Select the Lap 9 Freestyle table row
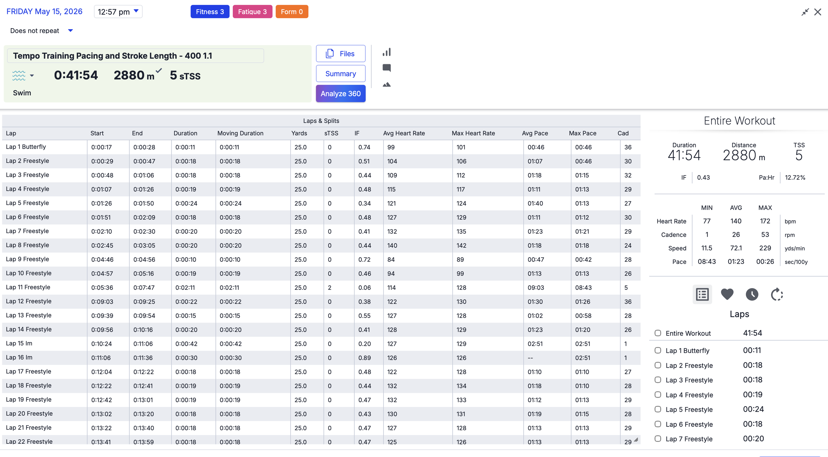This screenshot has height=457, width=828. [x=321, y=259]
